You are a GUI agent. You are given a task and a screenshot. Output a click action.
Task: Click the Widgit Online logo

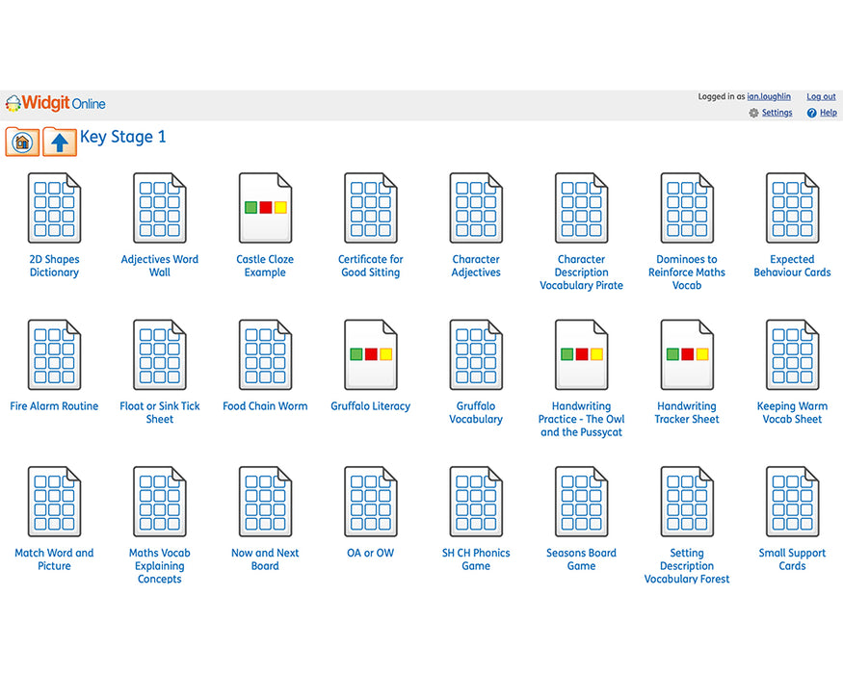point(56,104)
